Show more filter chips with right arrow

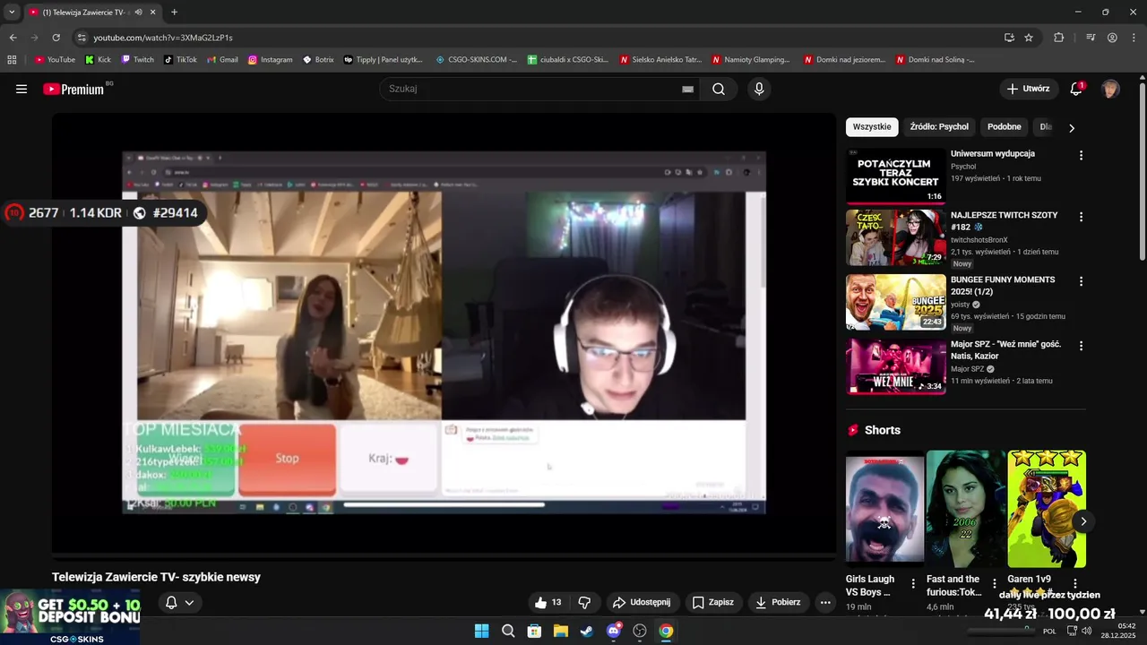tap(1072, 127)
